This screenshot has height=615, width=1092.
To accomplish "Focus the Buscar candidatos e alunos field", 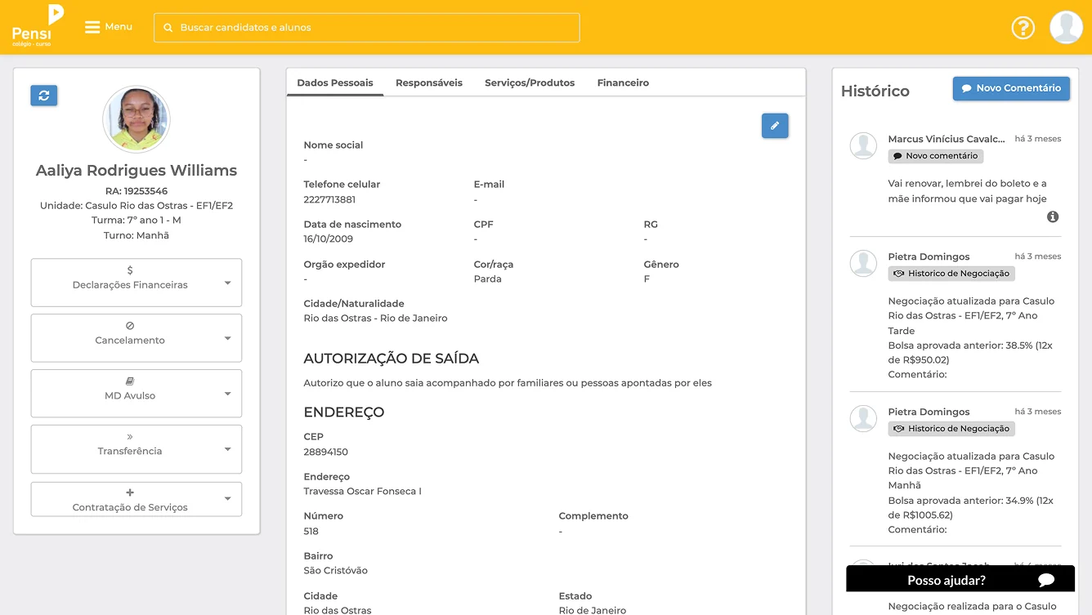I will 367,28.
